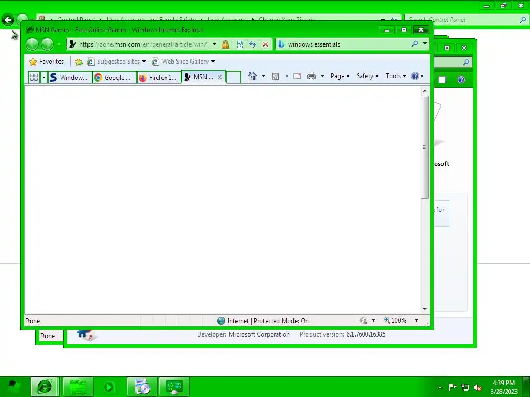Expand the address bar URL dropdown
The image size is (530, 397).
[x=214, y=44]
